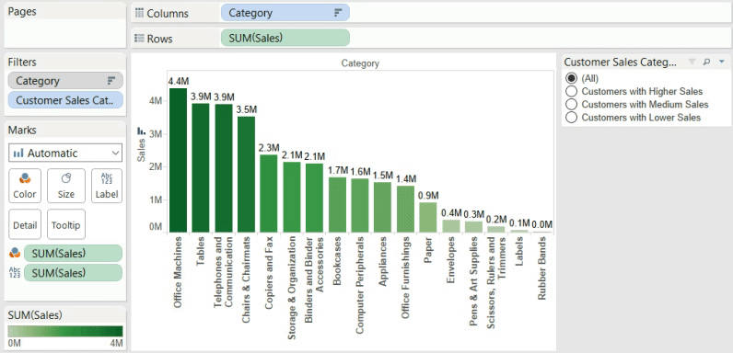This screenshot has height=353, width=733.
Task: Open Customer Sales filter dropdown arrow menu
Action: click(722, 62)
